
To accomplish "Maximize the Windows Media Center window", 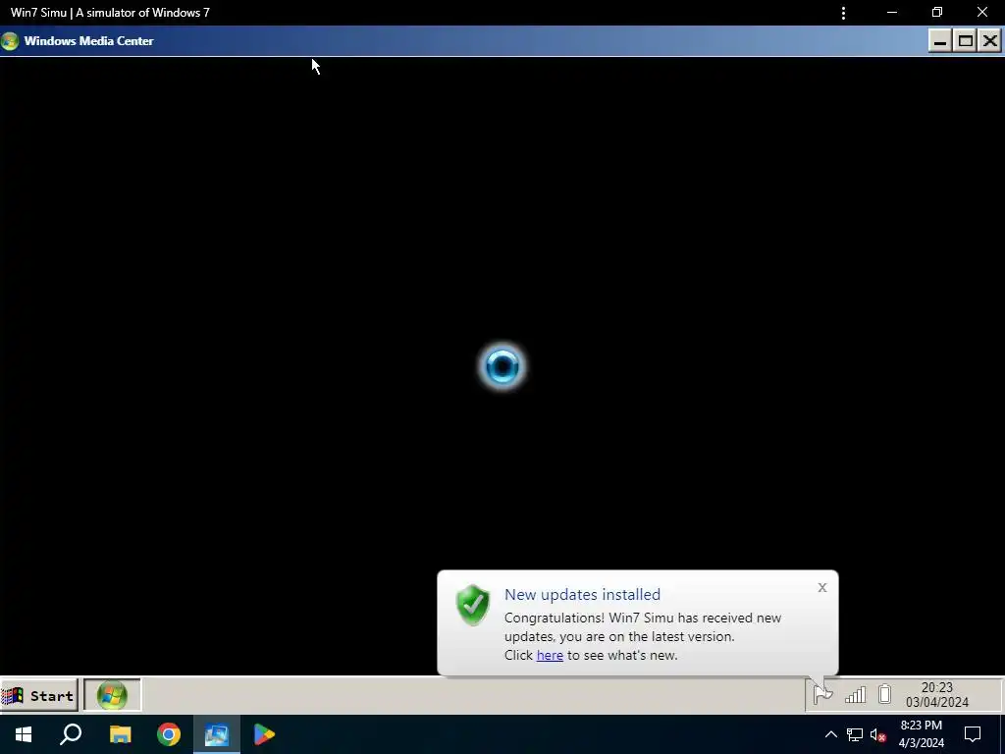I will [x=966, y=41].
